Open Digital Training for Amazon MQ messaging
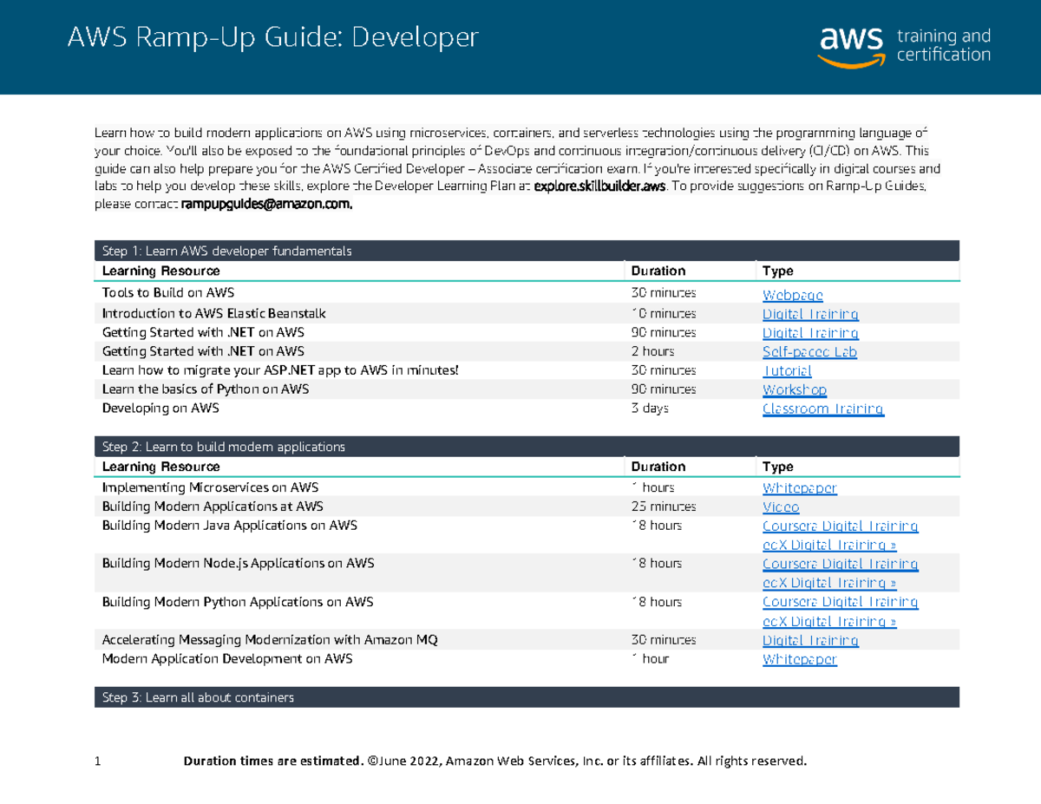 pos(809,639)
